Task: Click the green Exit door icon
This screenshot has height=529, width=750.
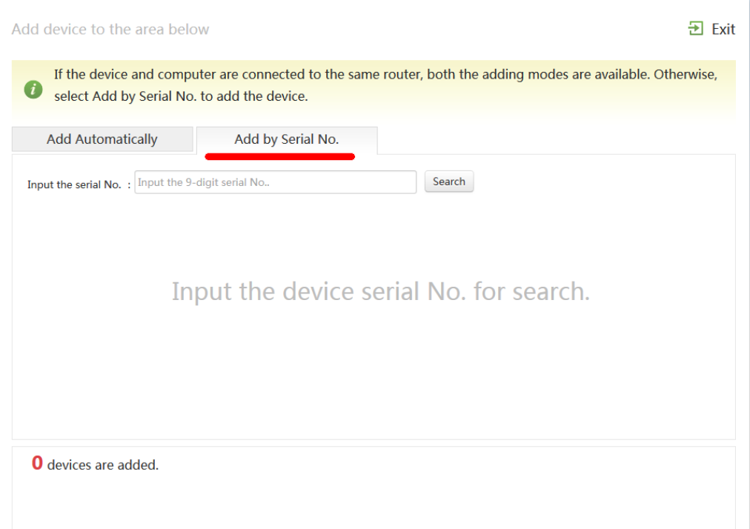Action: click(695, 29)
